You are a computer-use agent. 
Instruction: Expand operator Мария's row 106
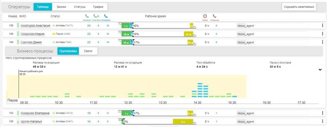(x=40, y=34)
